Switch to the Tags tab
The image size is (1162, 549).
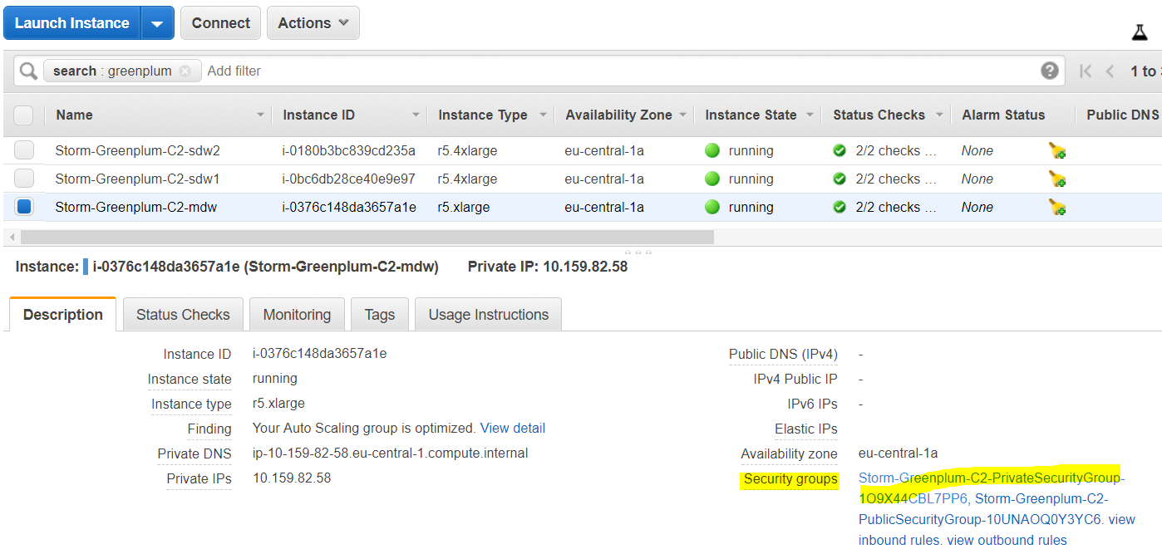379,315
